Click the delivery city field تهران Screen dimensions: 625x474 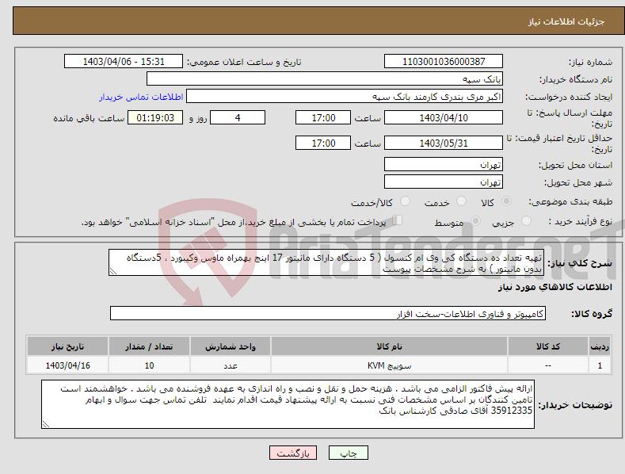click(x=444, y=182)
